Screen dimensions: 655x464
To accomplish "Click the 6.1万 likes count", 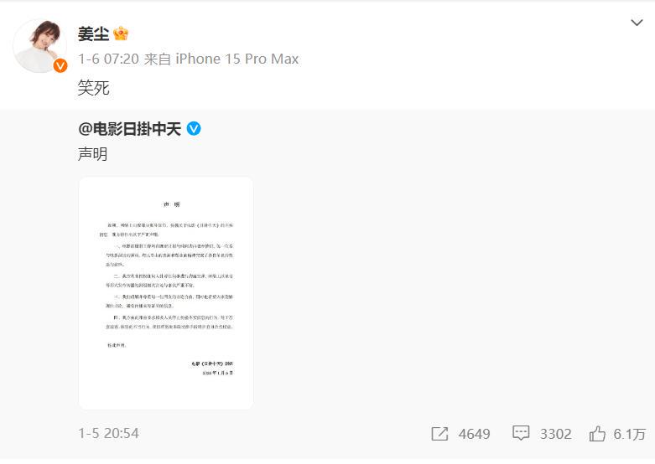I will (x=630, y=434).
